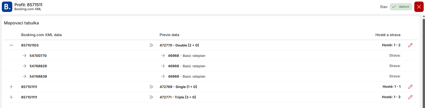
Task: Click the Previo data column header
Action: pyautogui.click(x=169, y=35)
